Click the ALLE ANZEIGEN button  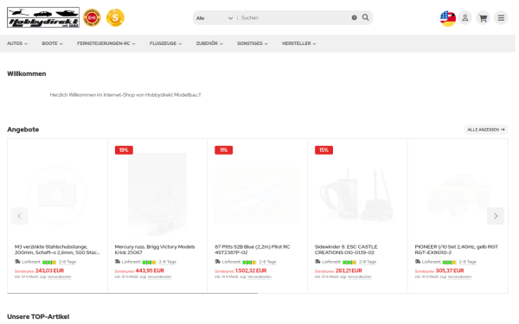click(486, 130)
